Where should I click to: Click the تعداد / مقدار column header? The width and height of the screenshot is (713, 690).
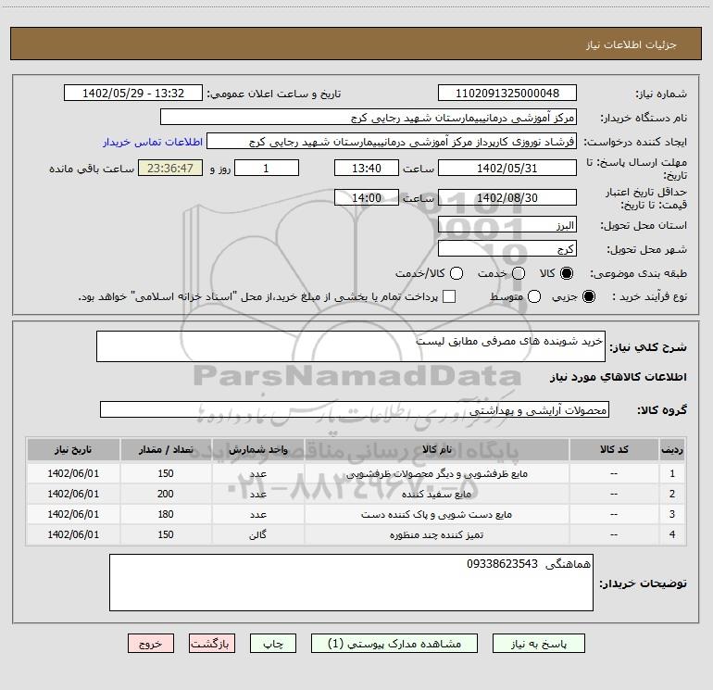166,450
